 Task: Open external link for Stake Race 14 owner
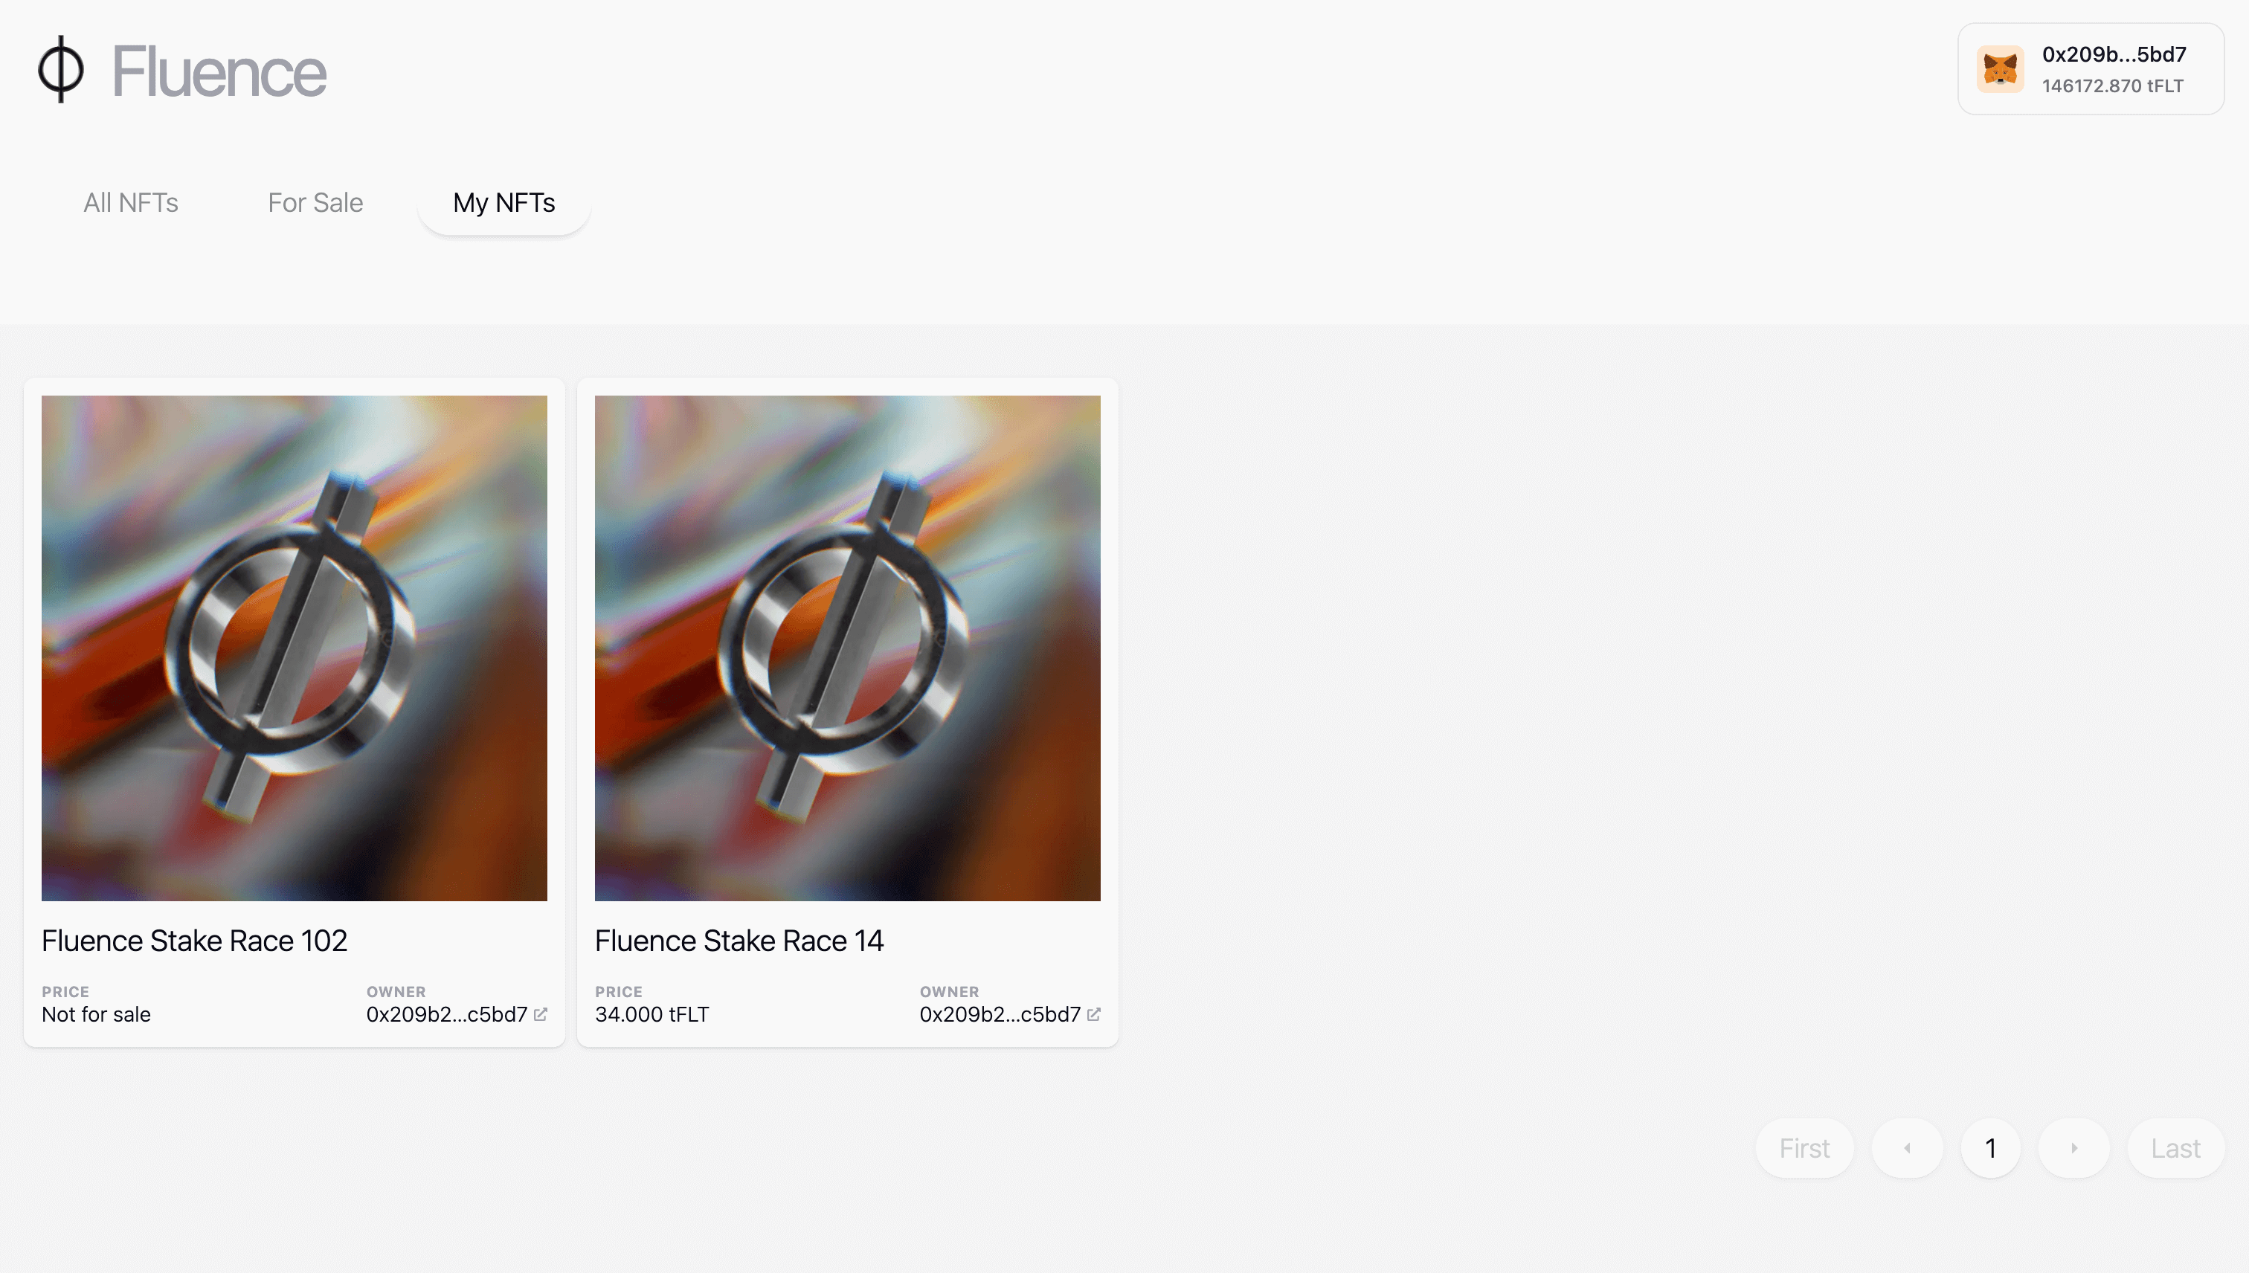[x=1094, y=1015]
